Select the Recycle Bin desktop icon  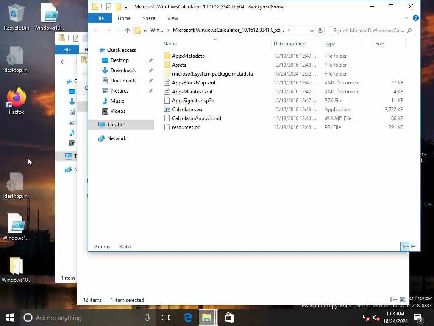pyautogui.click(x=17, y=17)
